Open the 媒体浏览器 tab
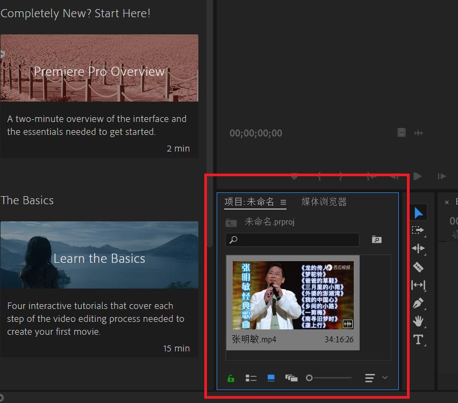 (x=324, y=202)
